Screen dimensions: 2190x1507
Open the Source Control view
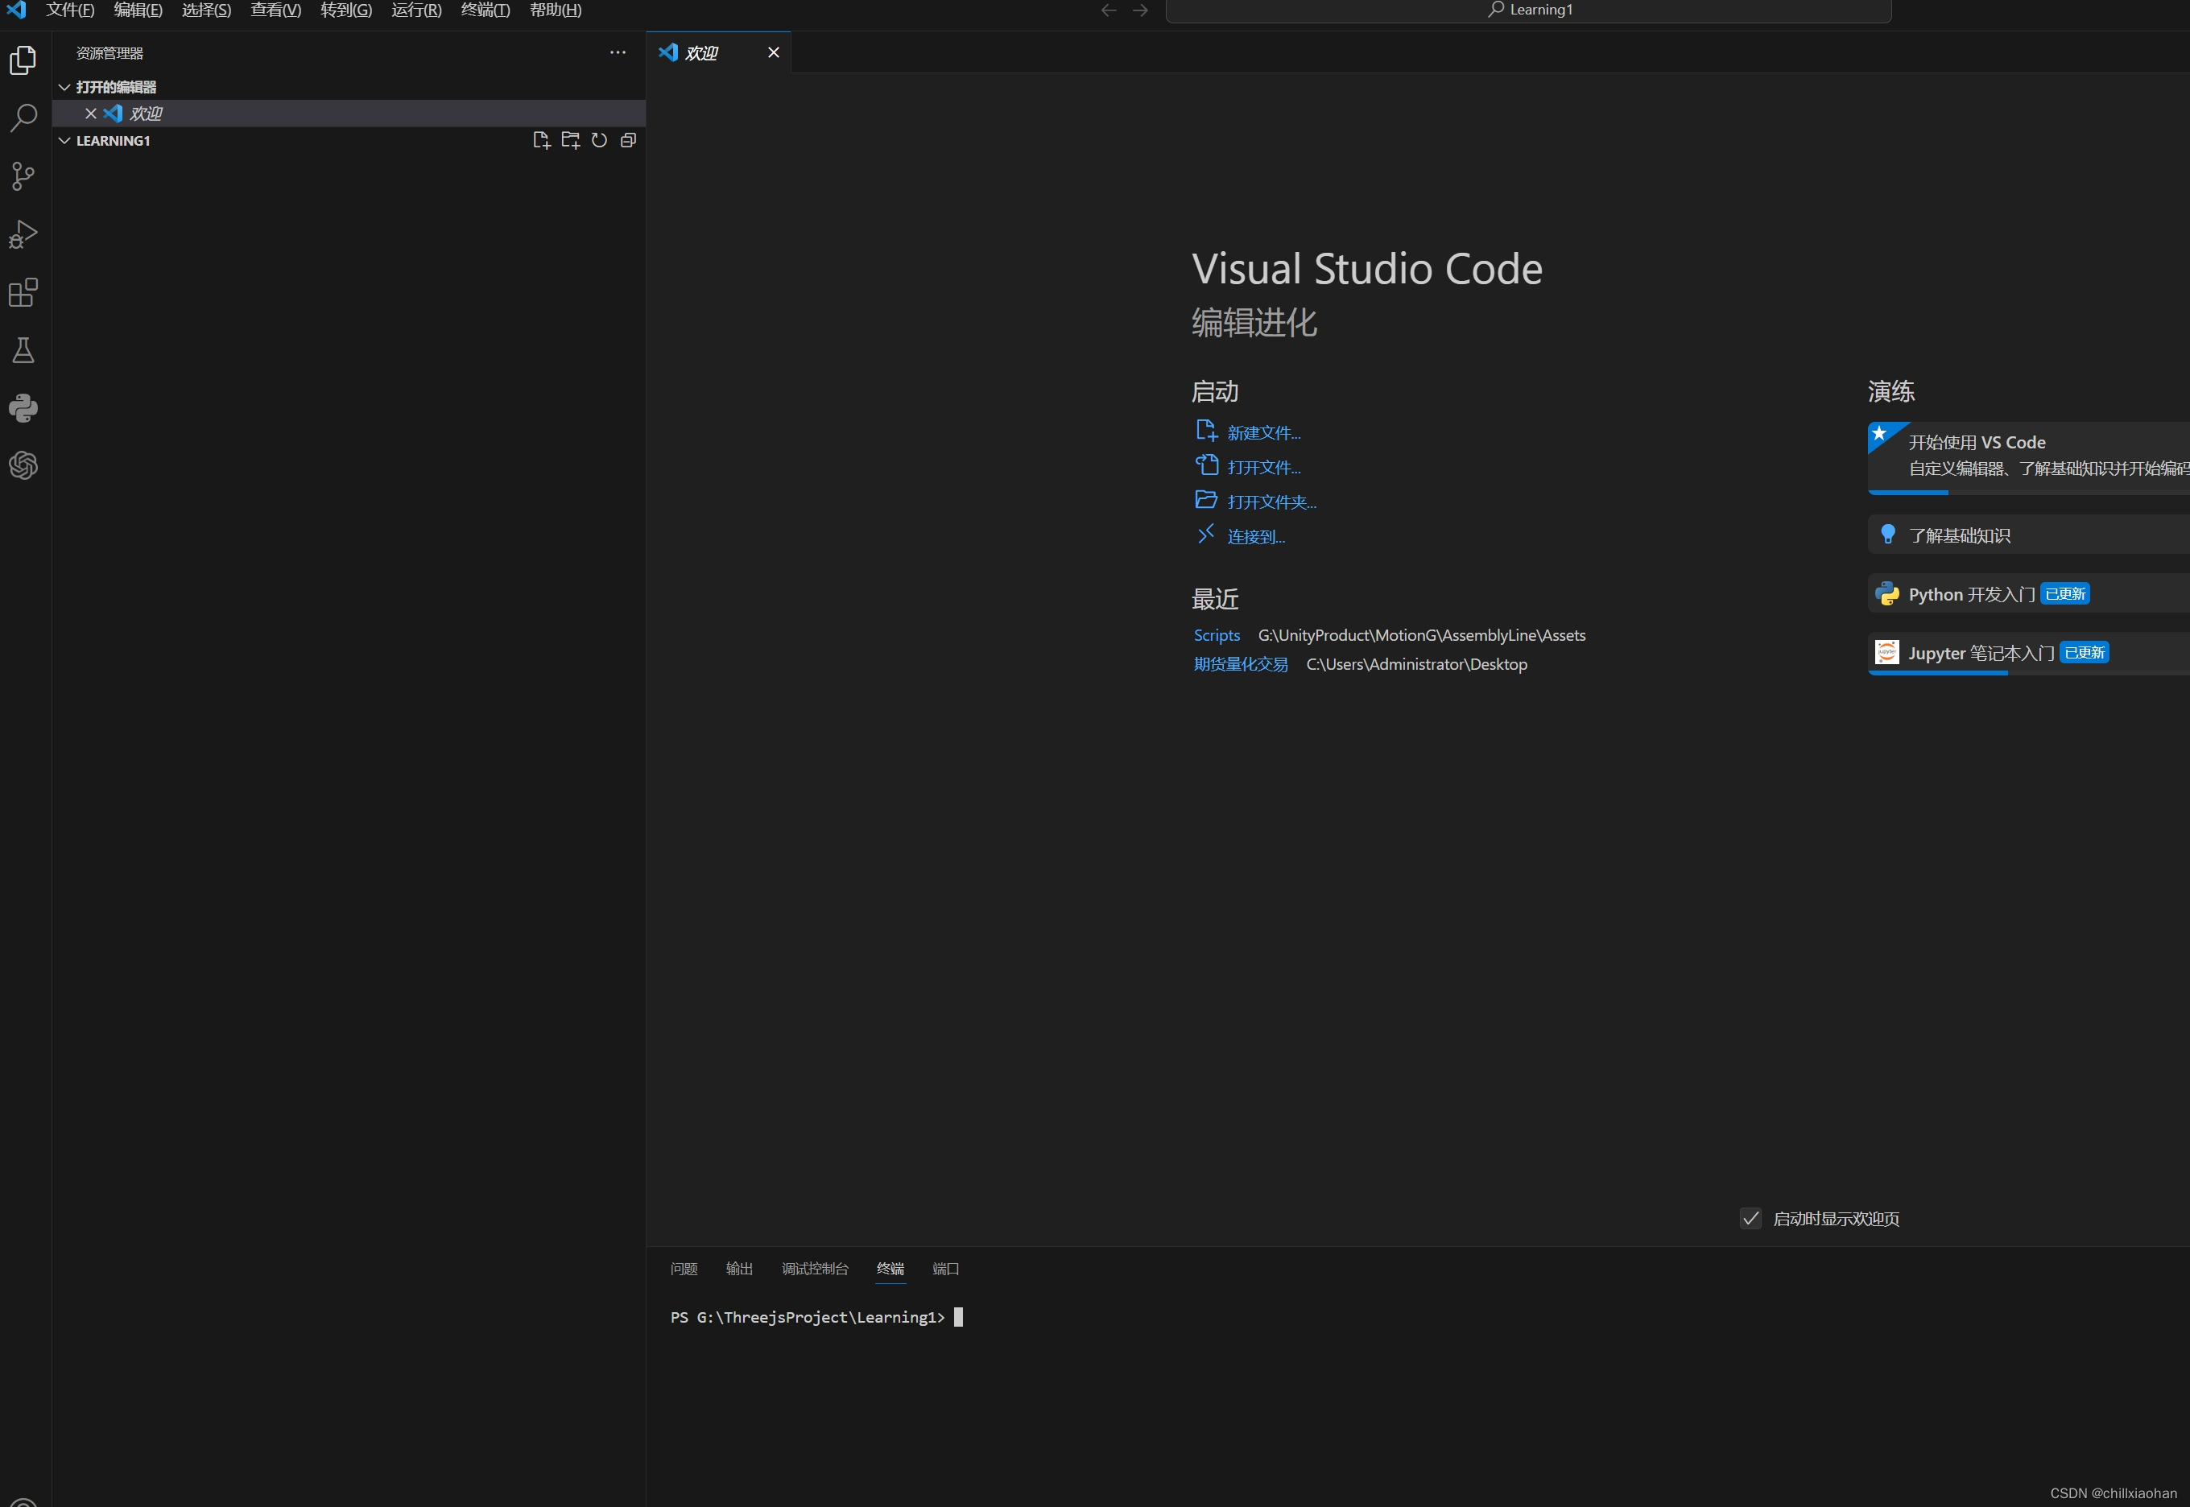pyautogui.click(x=23, y=175)
